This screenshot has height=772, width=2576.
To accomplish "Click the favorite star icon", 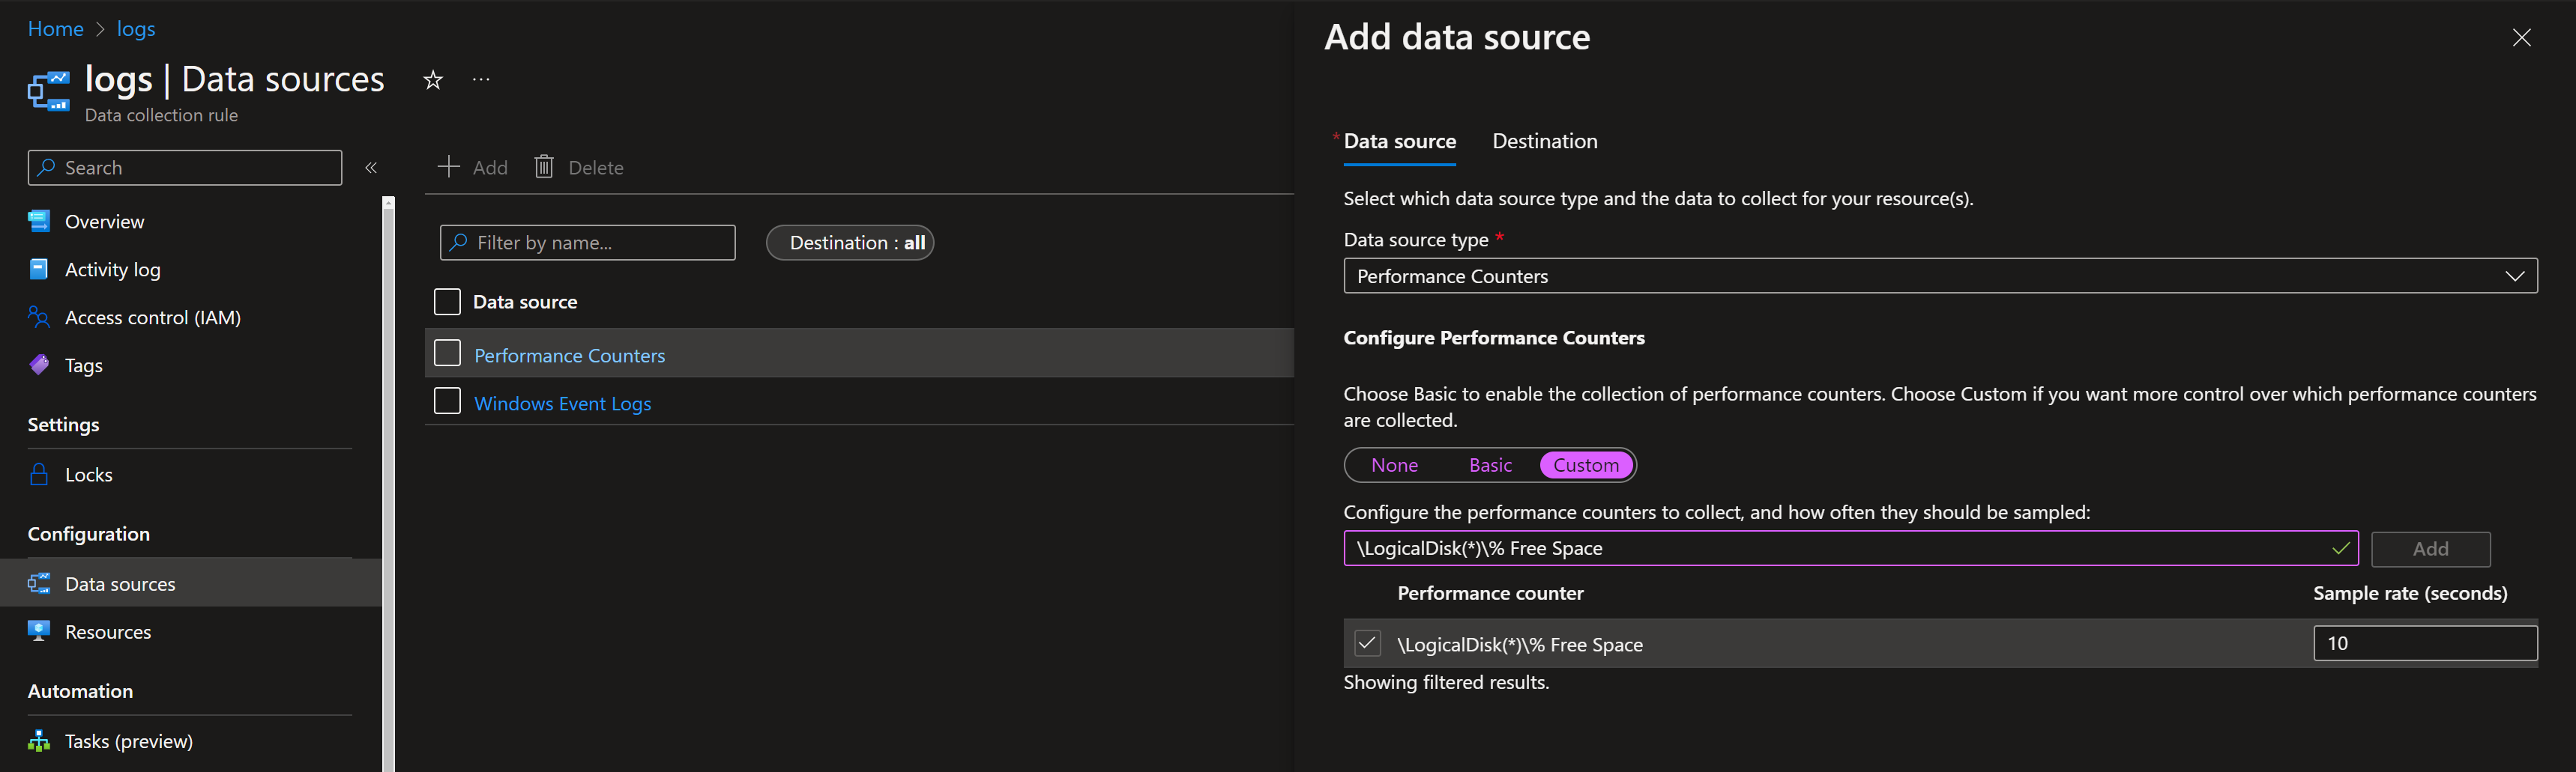I will tap(432, 80).
